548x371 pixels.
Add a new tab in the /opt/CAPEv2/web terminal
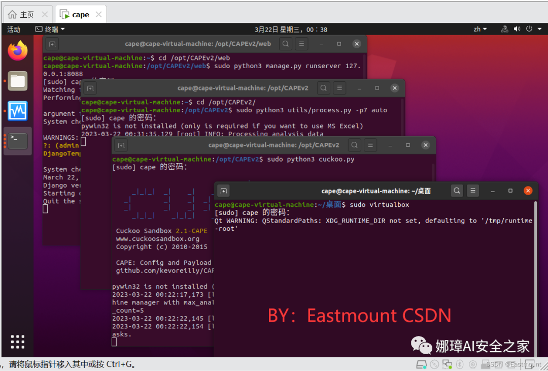point(52,44)
